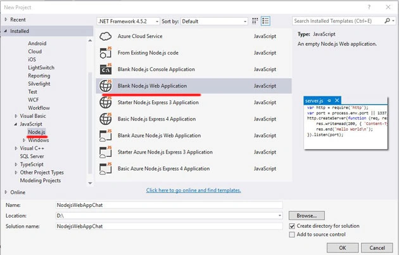Expand the Windows node under JavaScript
Screen dimensions: 399x255
point(24,140)
